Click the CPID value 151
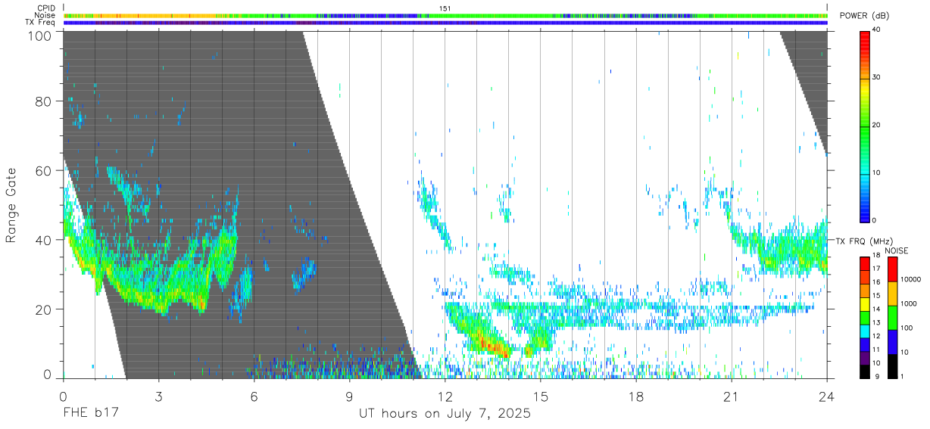The height and width of the screenshot is (429, 930). click(445, 8)
